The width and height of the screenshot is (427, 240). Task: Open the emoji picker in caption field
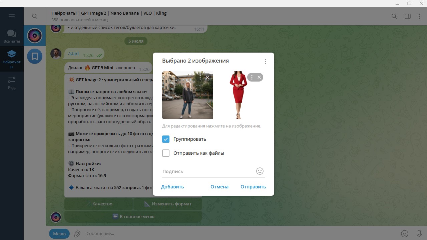click(x=260, y=171)
